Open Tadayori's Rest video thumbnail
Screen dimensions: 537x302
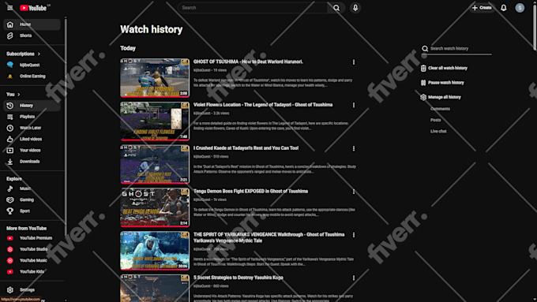pyautogui.click(x=155, y=164)
